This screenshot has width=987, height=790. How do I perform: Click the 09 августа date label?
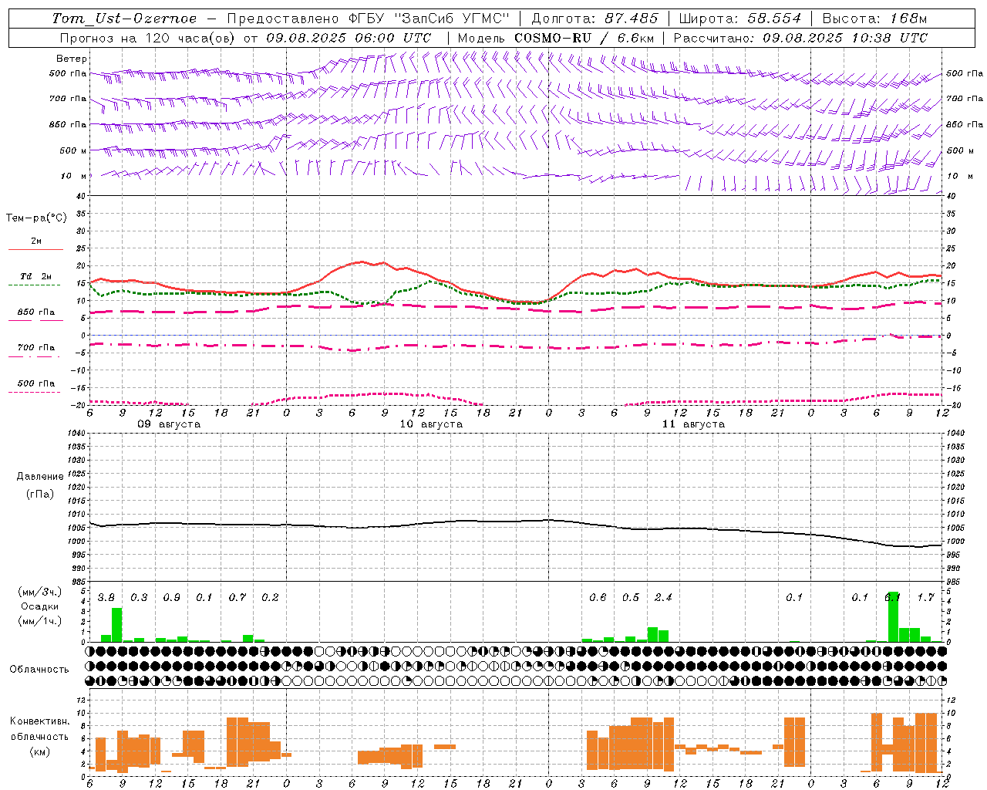click(169, 424)
